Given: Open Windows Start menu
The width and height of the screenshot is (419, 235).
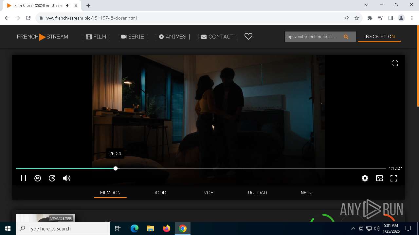Looking at the screenshot, I should tap(8, 228).
